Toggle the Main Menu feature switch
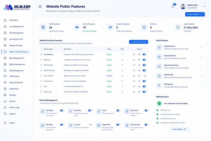 [90, 110]
